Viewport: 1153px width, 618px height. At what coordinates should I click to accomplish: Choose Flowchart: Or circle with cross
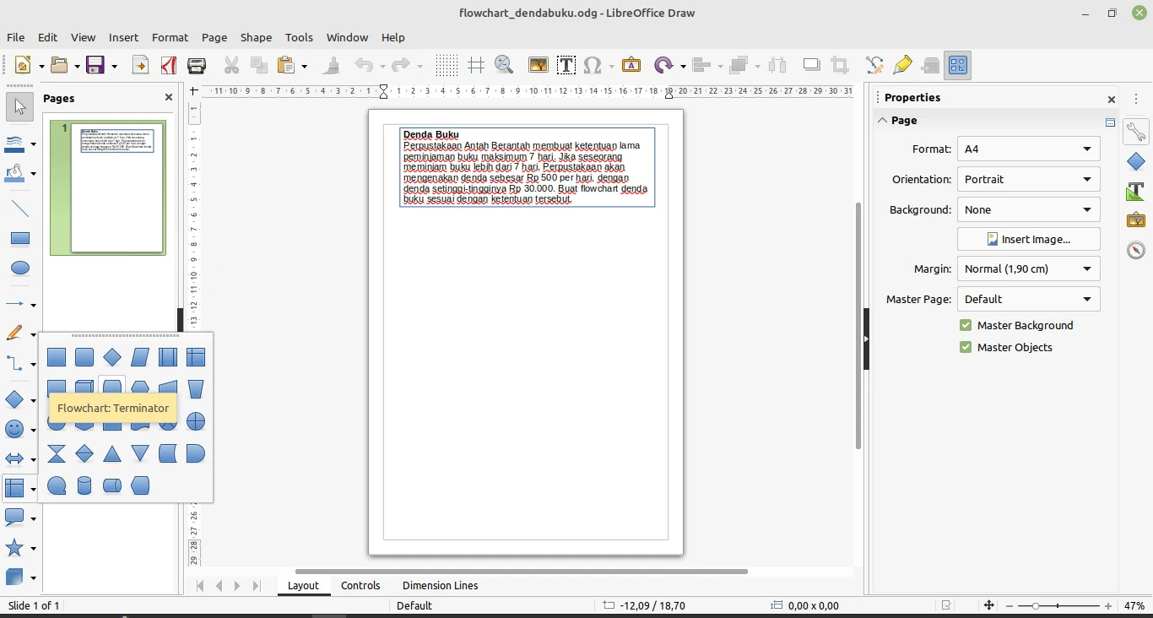click(196, 421)
